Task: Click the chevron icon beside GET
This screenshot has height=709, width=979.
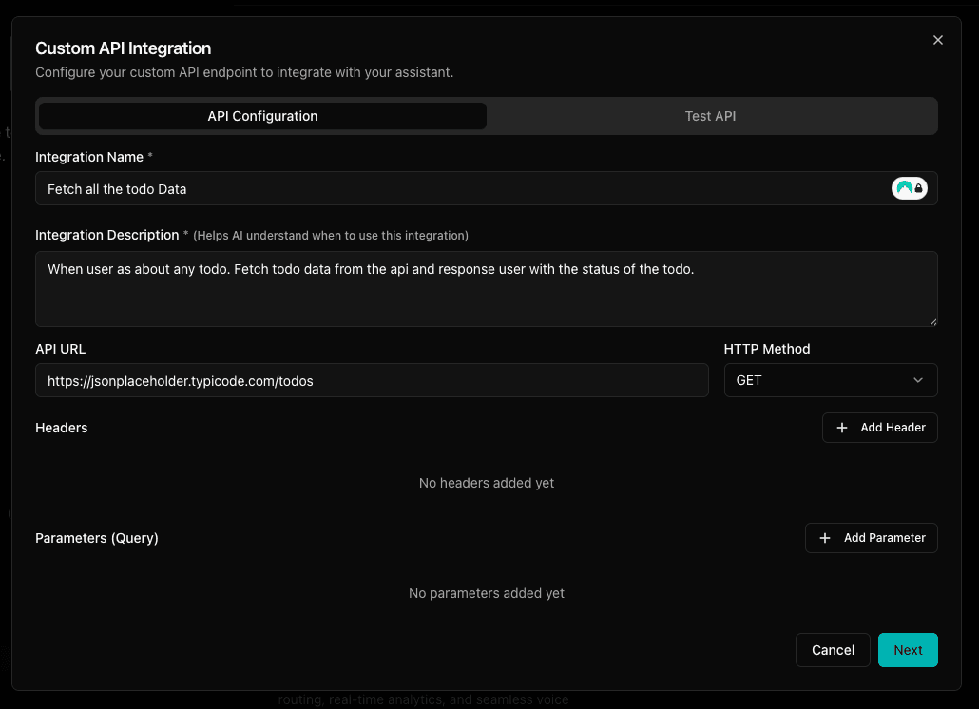Action: coord(919,380)
